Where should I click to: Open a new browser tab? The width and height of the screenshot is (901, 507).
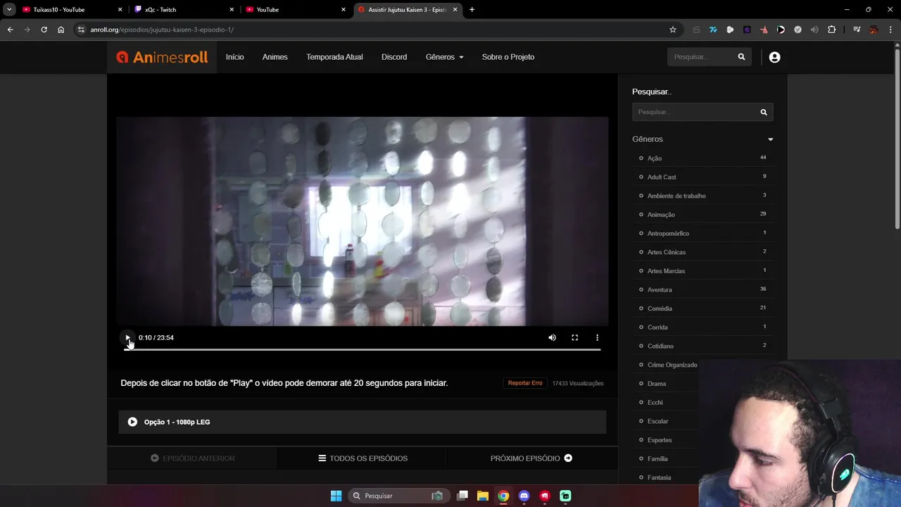pos(472,10)
